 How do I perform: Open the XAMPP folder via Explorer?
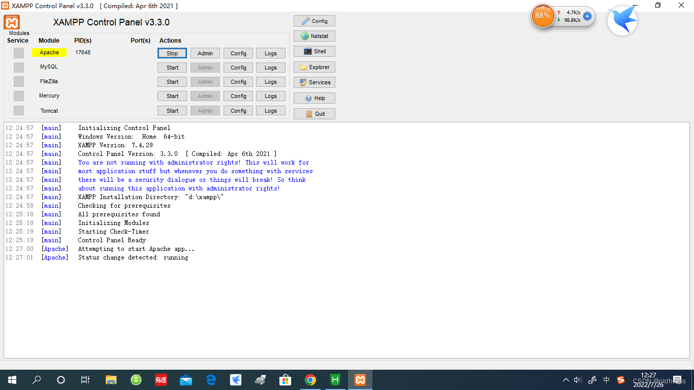pyautogui.click(x=314, y=67)
